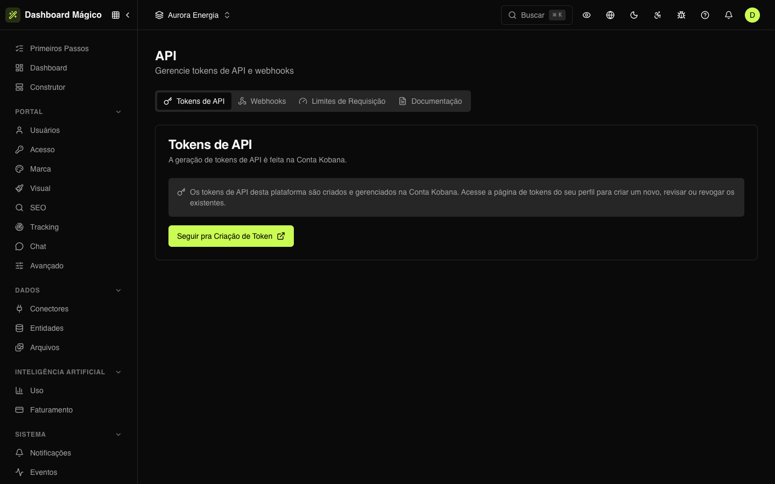Open the Limites de Requisição tab
Image resolution: width=775 pixels, height=484 pixels.
pyautogui.click(x=342, y=101)
